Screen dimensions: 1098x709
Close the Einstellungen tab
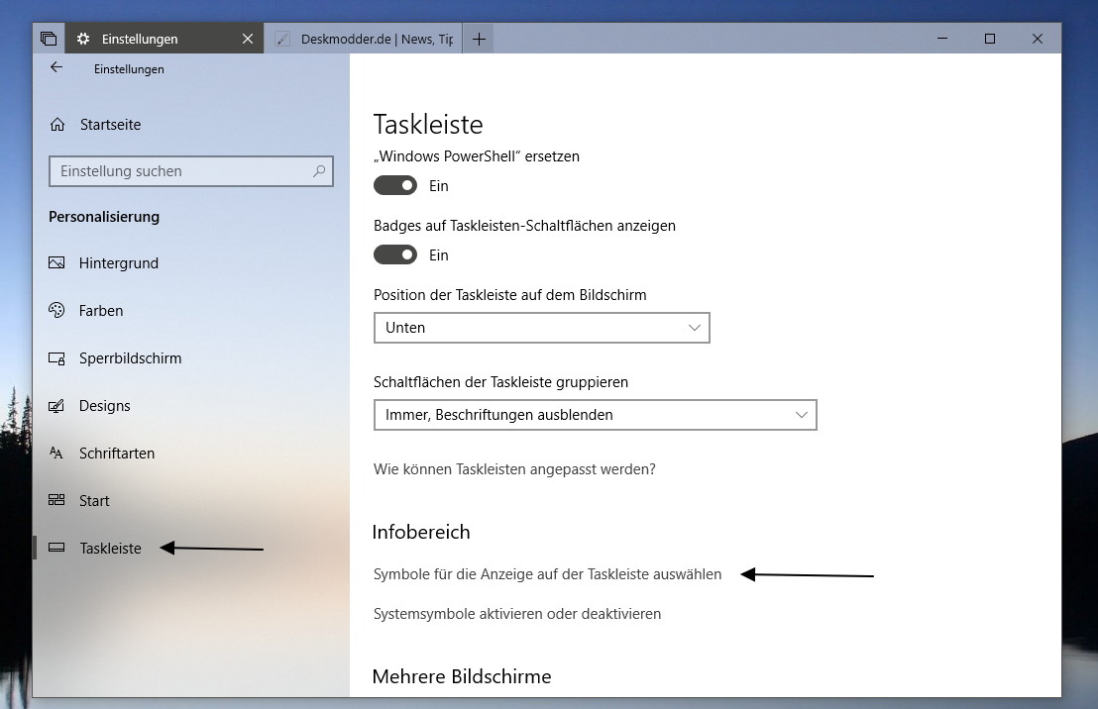[247, 39]
